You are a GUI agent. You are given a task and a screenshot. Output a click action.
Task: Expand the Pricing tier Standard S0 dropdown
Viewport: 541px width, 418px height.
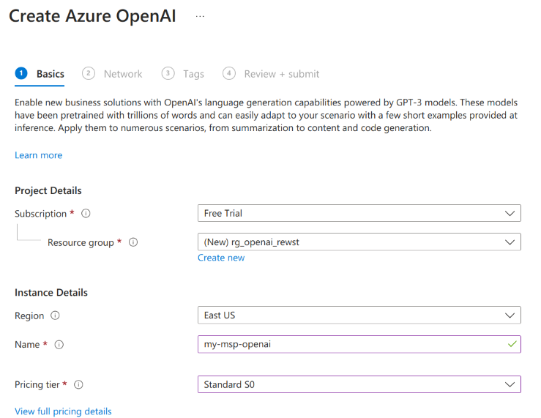359,384
